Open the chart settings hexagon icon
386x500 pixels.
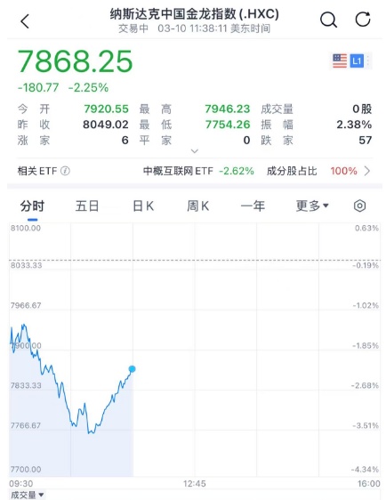(360, 206)
